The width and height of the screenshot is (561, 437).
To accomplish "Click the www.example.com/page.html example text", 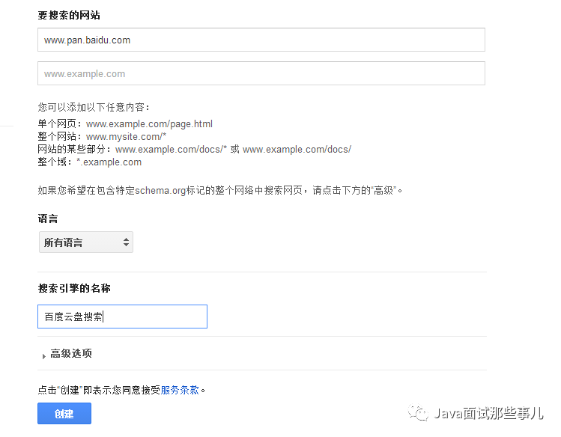I will [149, 124].
